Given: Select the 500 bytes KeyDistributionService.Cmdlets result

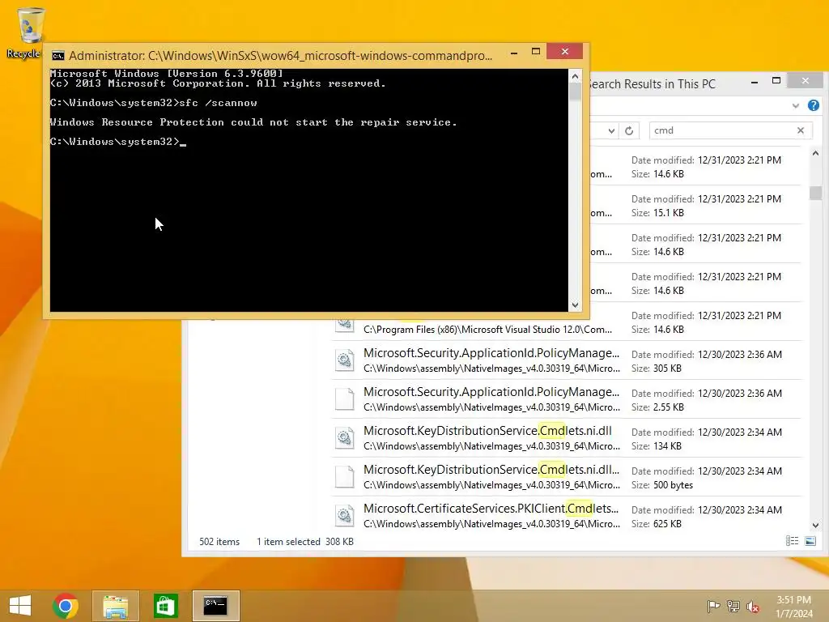Looking at the screenshot, I should 566,477.
